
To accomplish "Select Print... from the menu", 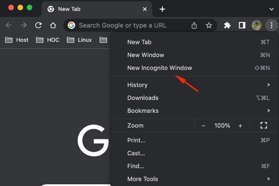I will click(x=194, y=140).
